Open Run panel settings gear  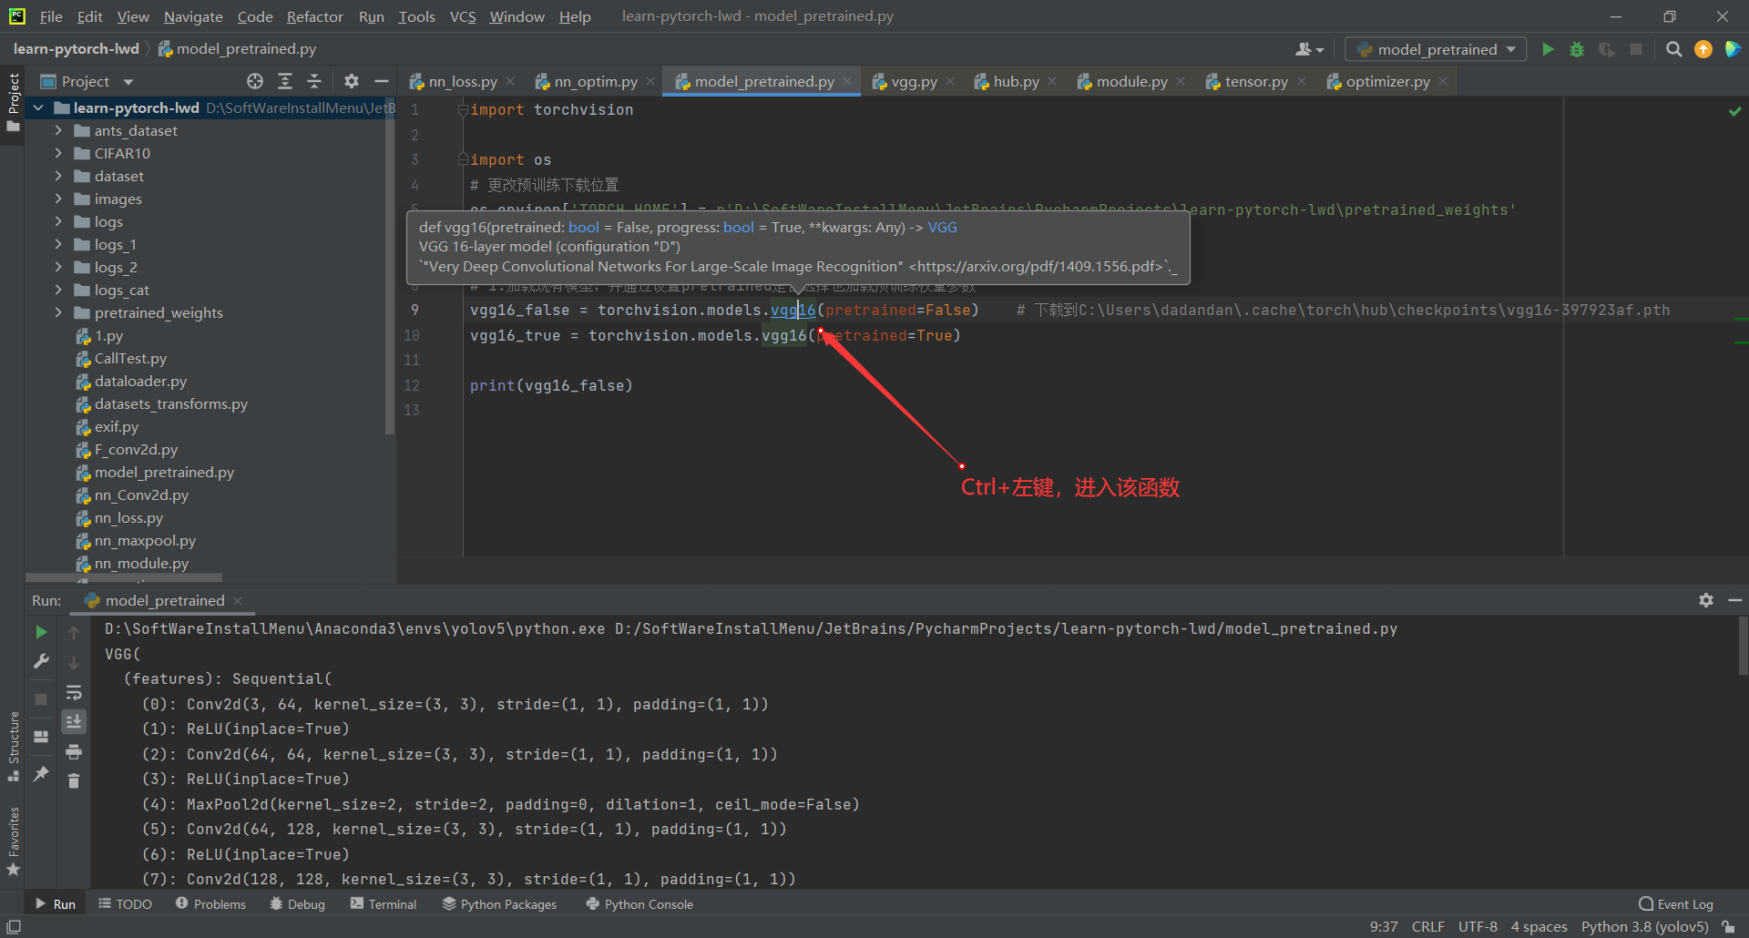(x=1706, y=600)
